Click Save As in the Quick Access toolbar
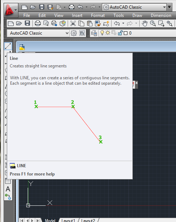 coord(50,7)
